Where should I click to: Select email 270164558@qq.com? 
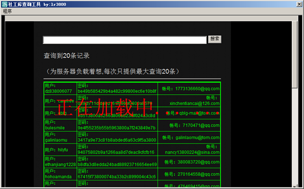pos(199,174)
